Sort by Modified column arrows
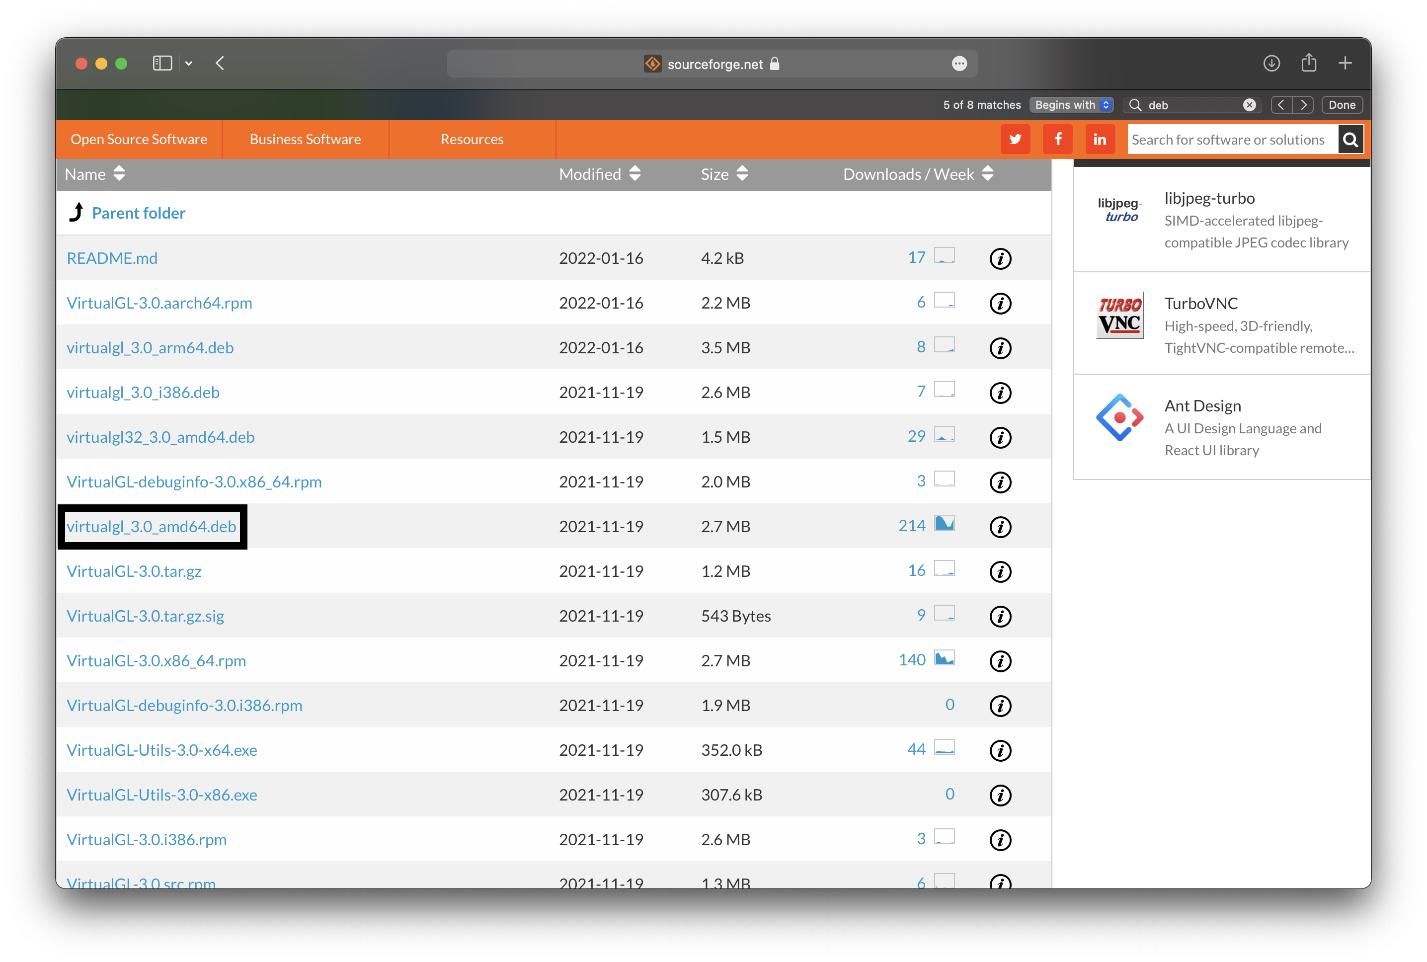Image resolution: width=1427 pixels, height=962 pixels. (635, 174)
